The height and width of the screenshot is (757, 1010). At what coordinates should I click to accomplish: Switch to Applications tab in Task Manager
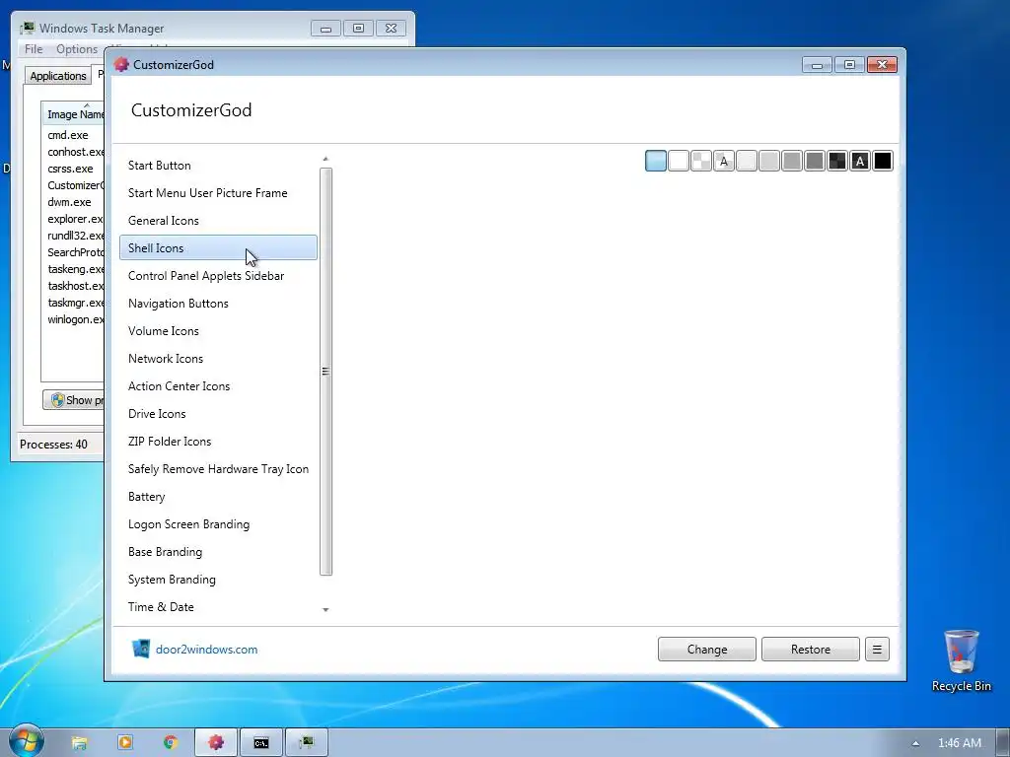[58, 75]
